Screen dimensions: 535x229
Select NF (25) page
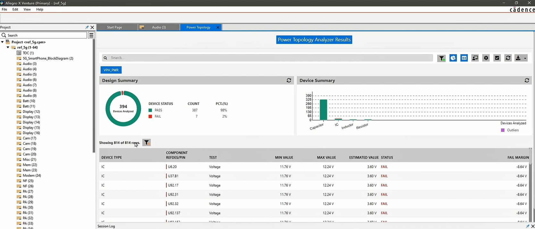28,181
